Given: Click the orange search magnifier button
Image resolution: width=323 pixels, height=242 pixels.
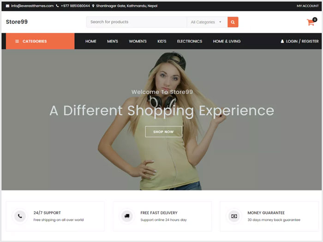Looking at the screenshot, I should [233, 22].
